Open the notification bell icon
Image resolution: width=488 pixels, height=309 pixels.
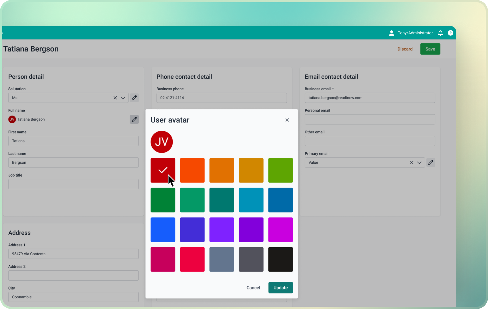point(440,33)
